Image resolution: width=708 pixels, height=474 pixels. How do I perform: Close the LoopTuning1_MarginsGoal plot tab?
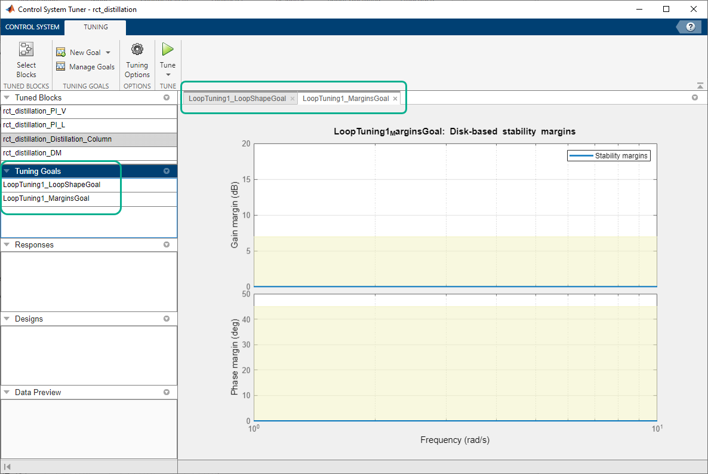pyautogui.click(x=395, y=99)
